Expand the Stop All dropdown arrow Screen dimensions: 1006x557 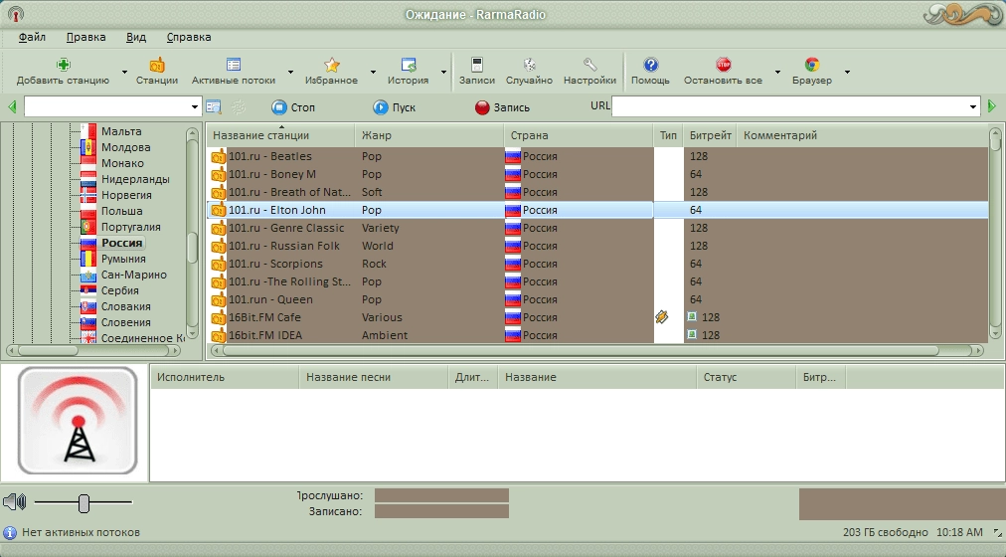[x=777, y=72]
